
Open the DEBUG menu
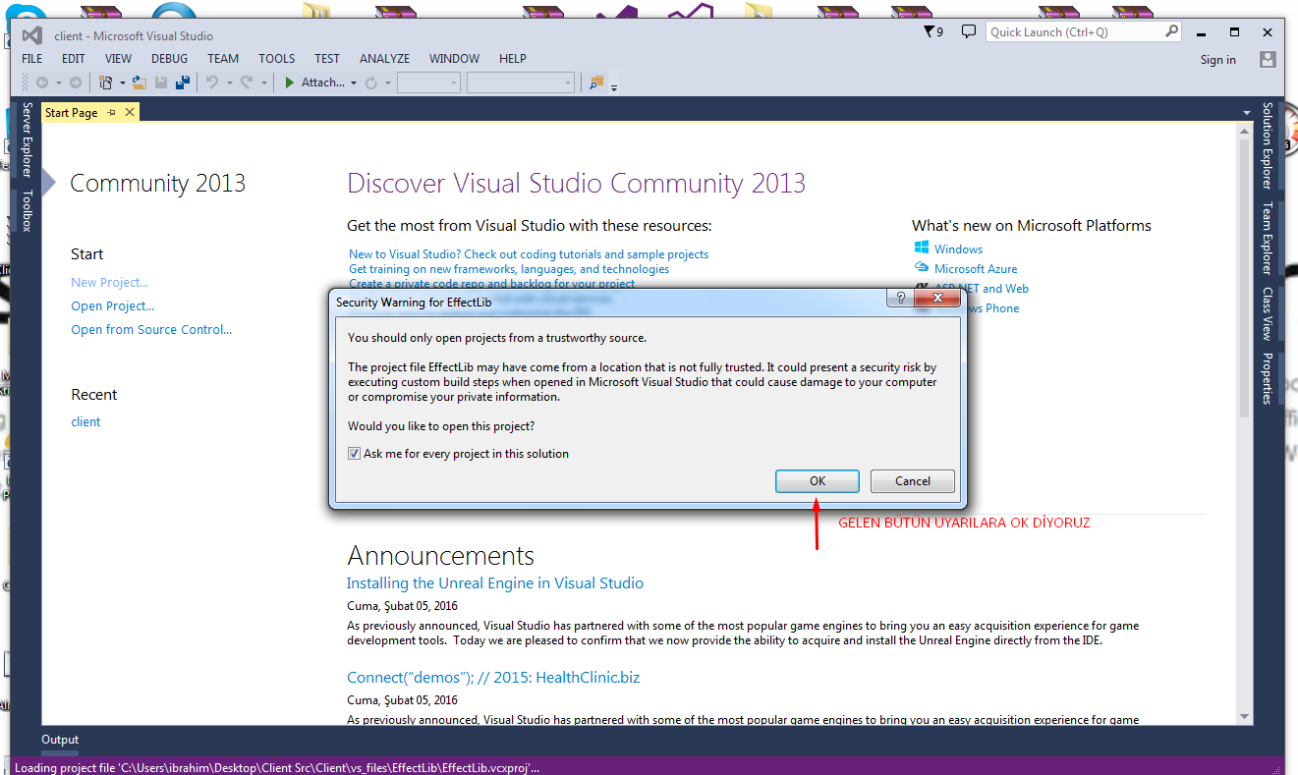(170, 59)
